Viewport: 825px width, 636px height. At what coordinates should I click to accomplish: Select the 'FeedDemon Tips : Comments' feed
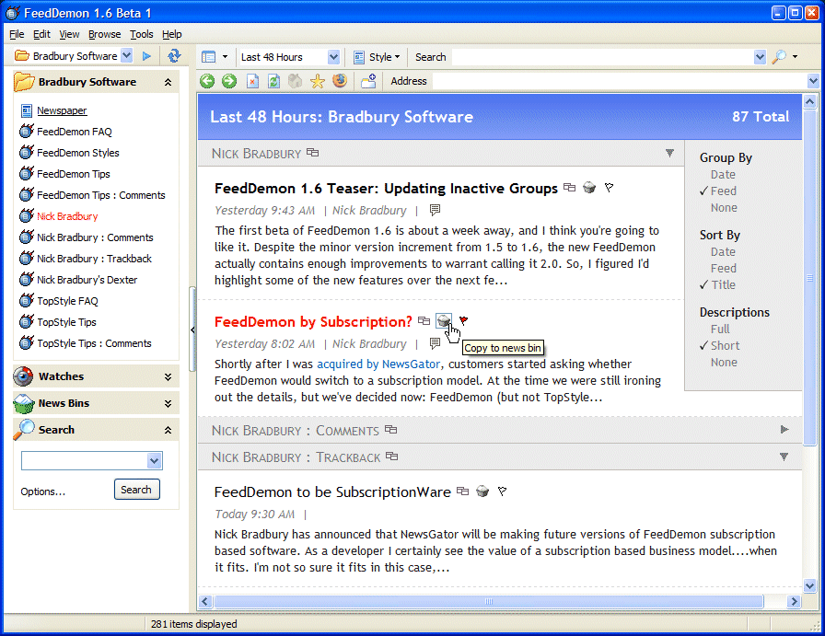click(x=100, y=195)
